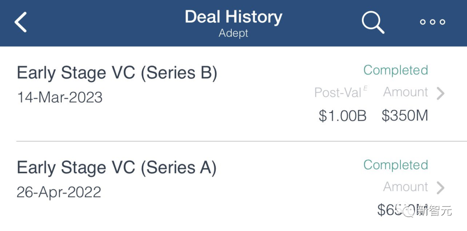Click the Post-Val column label
Screen dimensions: 467x231
(338, 92)
